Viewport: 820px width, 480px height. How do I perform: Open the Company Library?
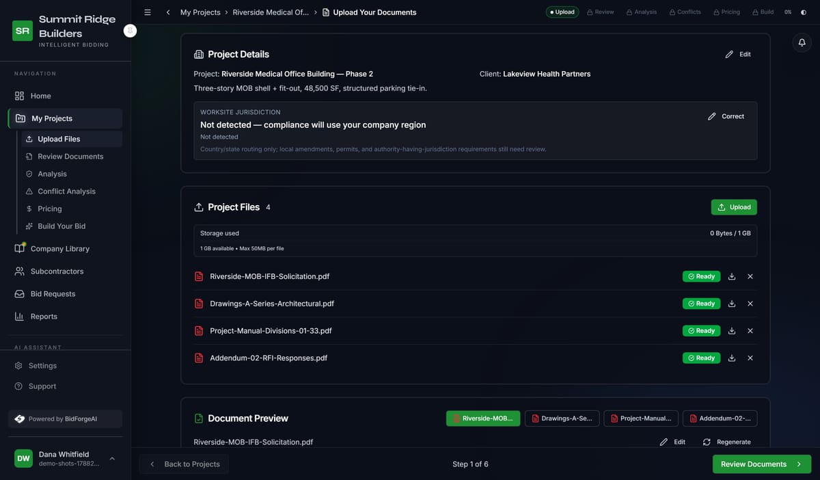[66, 249]
